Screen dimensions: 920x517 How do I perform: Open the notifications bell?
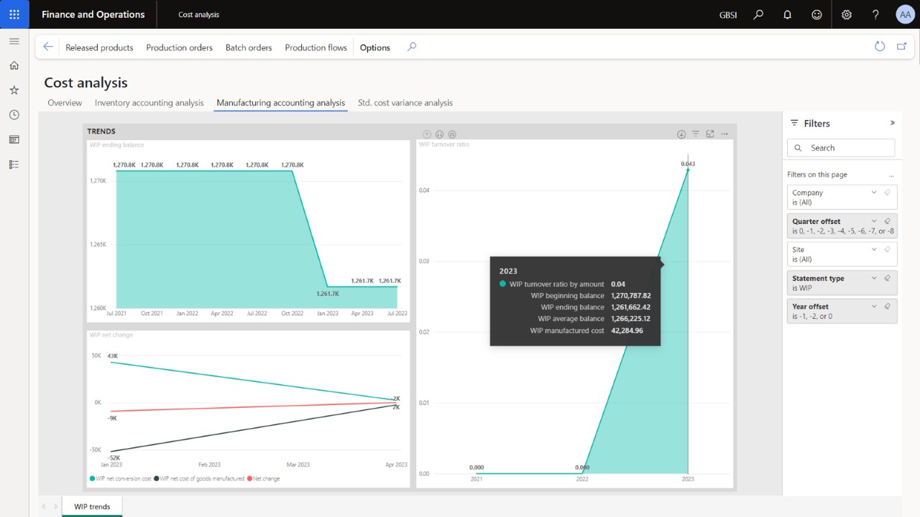click(788, 14)
